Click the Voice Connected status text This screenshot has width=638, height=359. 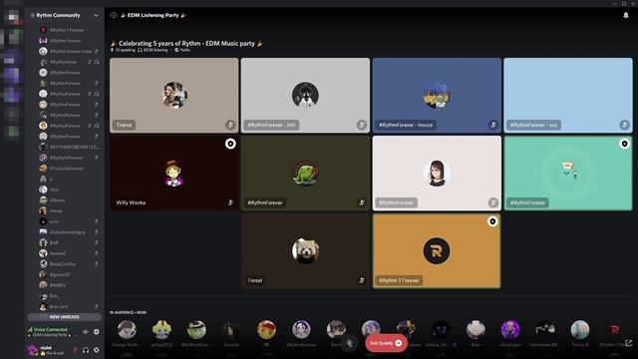point(51,329)
